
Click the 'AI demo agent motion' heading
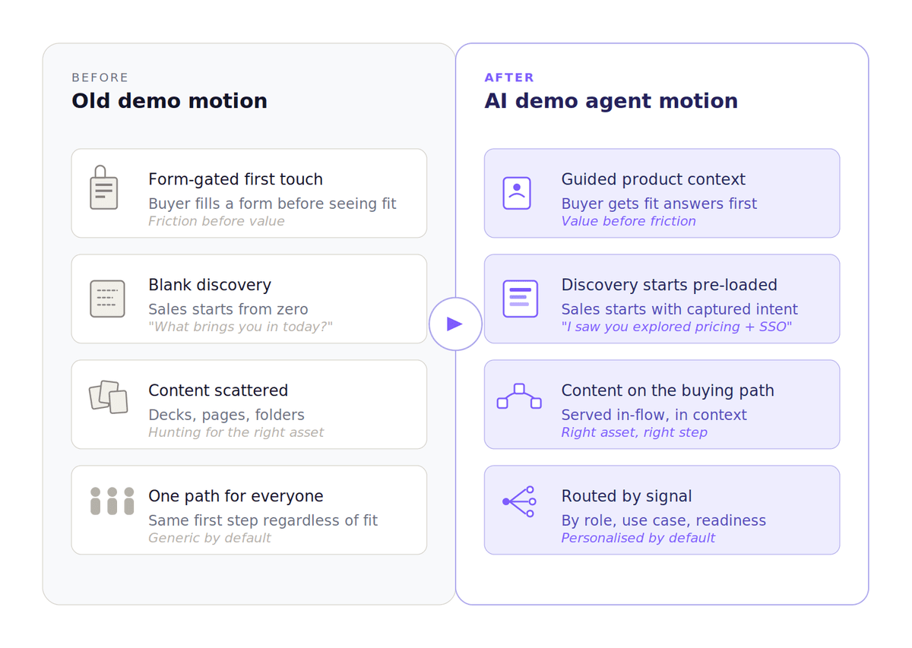(x=611, y=101)
